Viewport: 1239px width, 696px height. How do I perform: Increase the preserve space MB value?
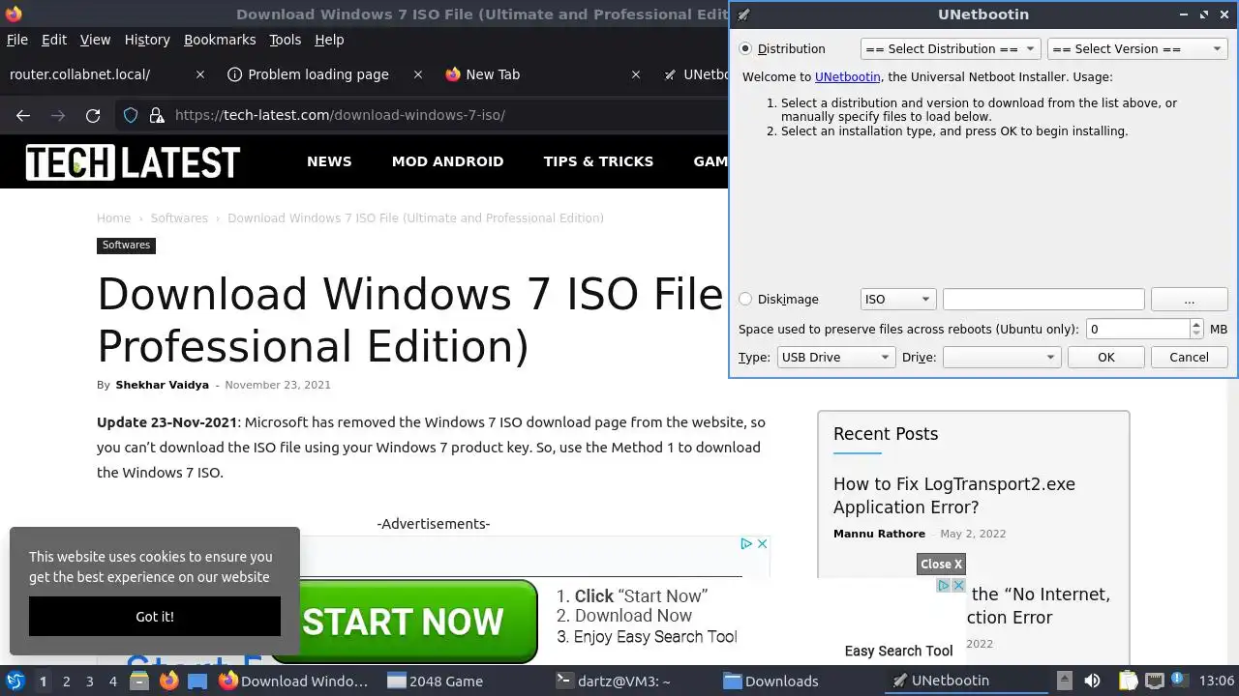1196,324
